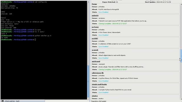Click the terminal icon in the bottom tab
This screenshot has height=102, width=182.
[3, 101]
